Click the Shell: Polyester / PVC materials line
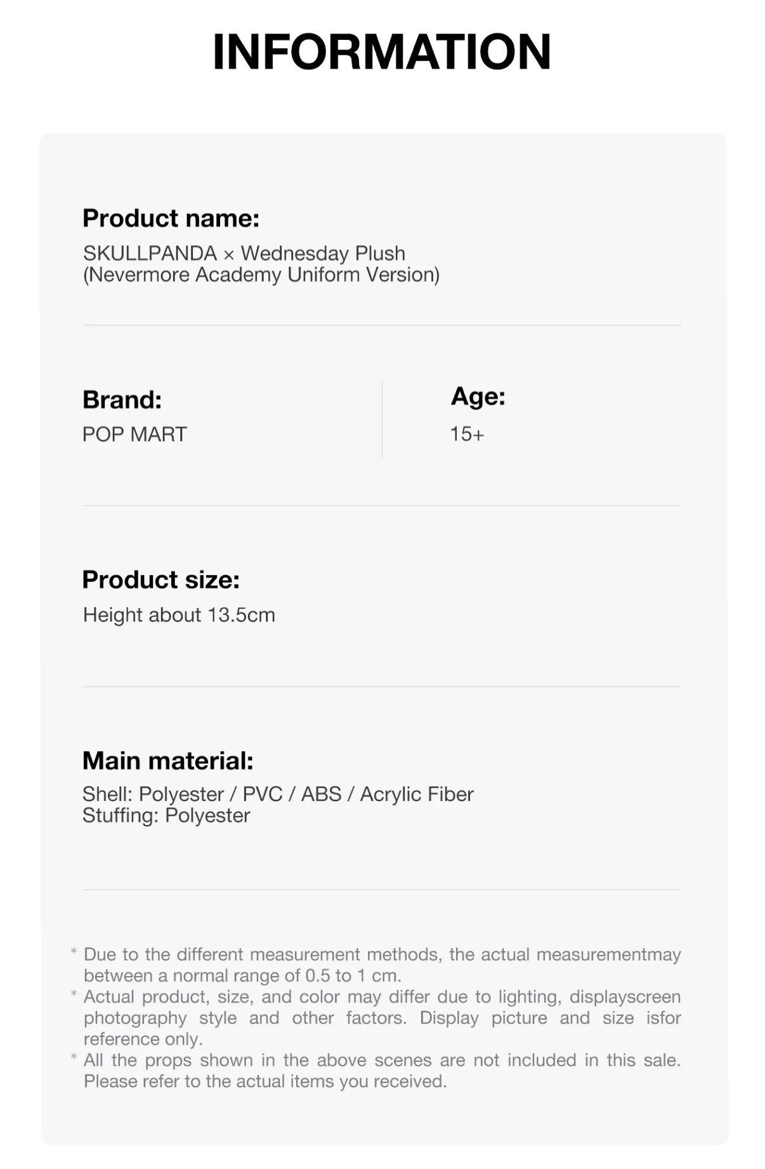 pyautogui.click(x=278, y=794)
